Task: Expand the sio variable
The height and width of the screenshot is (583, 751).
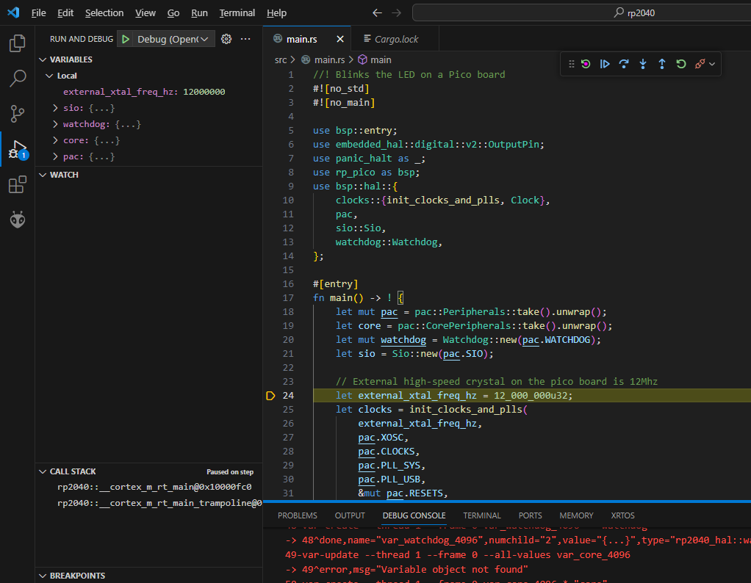Action: pos(56,109)
